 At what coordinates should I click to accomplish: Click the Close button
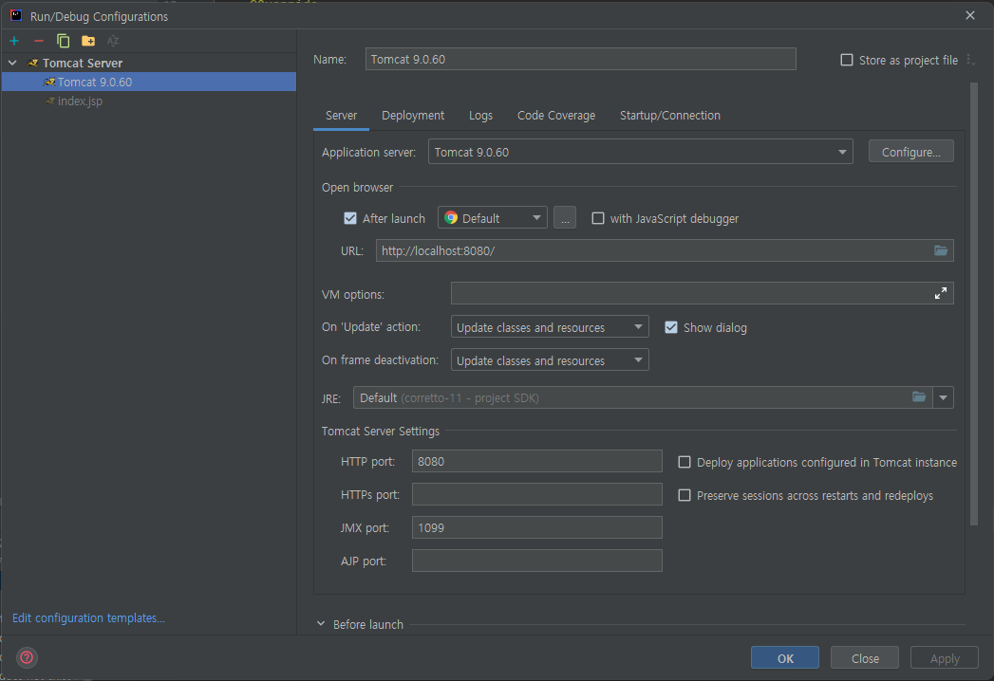click(865, 658)
